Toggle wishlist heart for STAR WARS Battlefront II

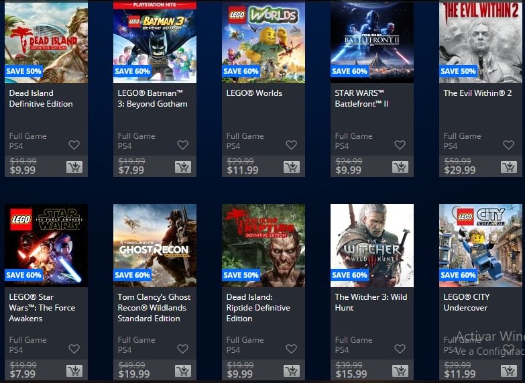coord(400,145)
